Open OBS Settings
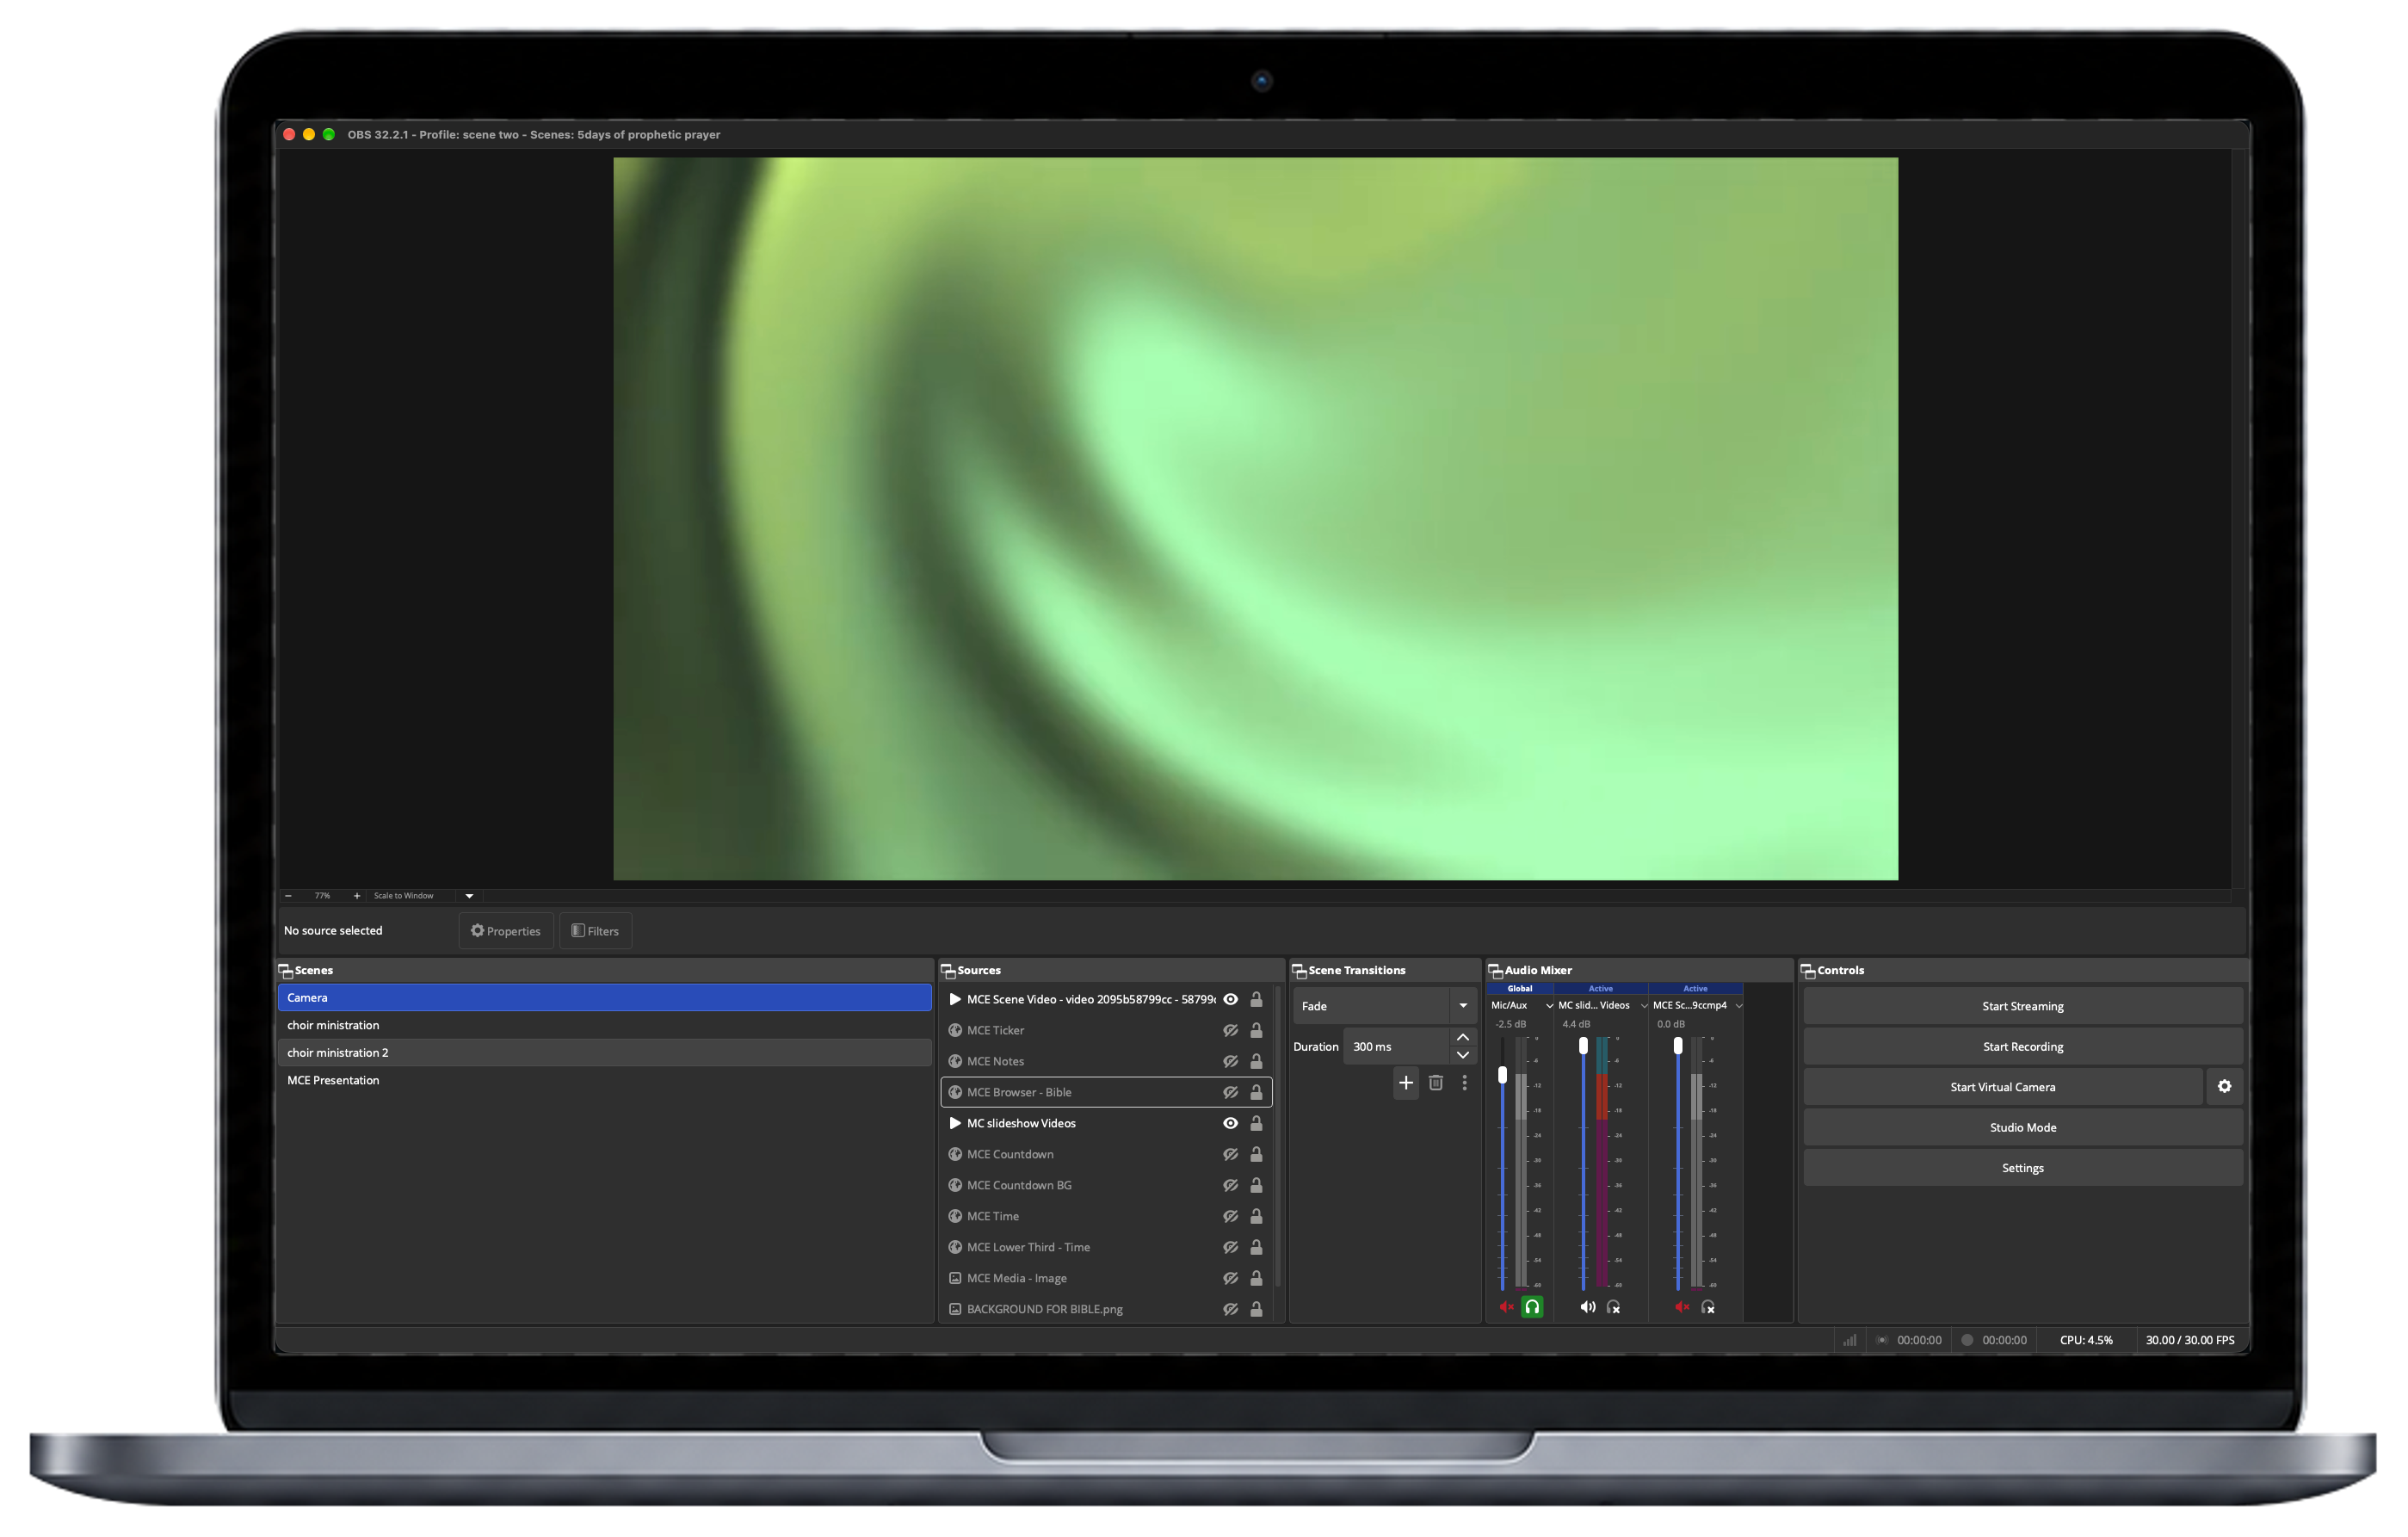 tap(2022, 1168)
